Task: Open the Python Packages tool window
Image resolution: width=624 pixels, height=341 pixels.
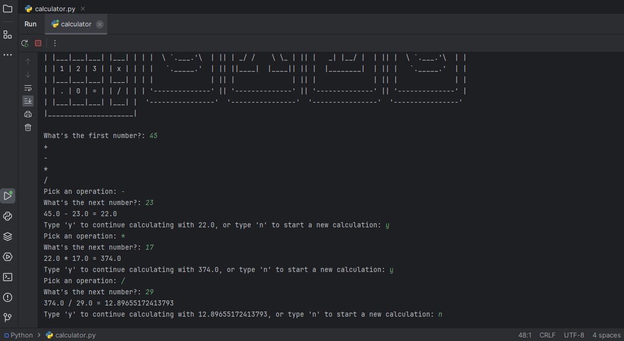Action: (8, 236)
